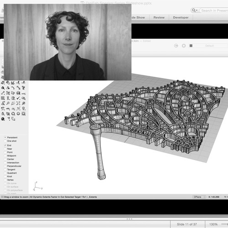The width and height of the screenshot is (228, 228).
Task: Click the 'Slide 11 of 37' status text
Action: [187, 224]
